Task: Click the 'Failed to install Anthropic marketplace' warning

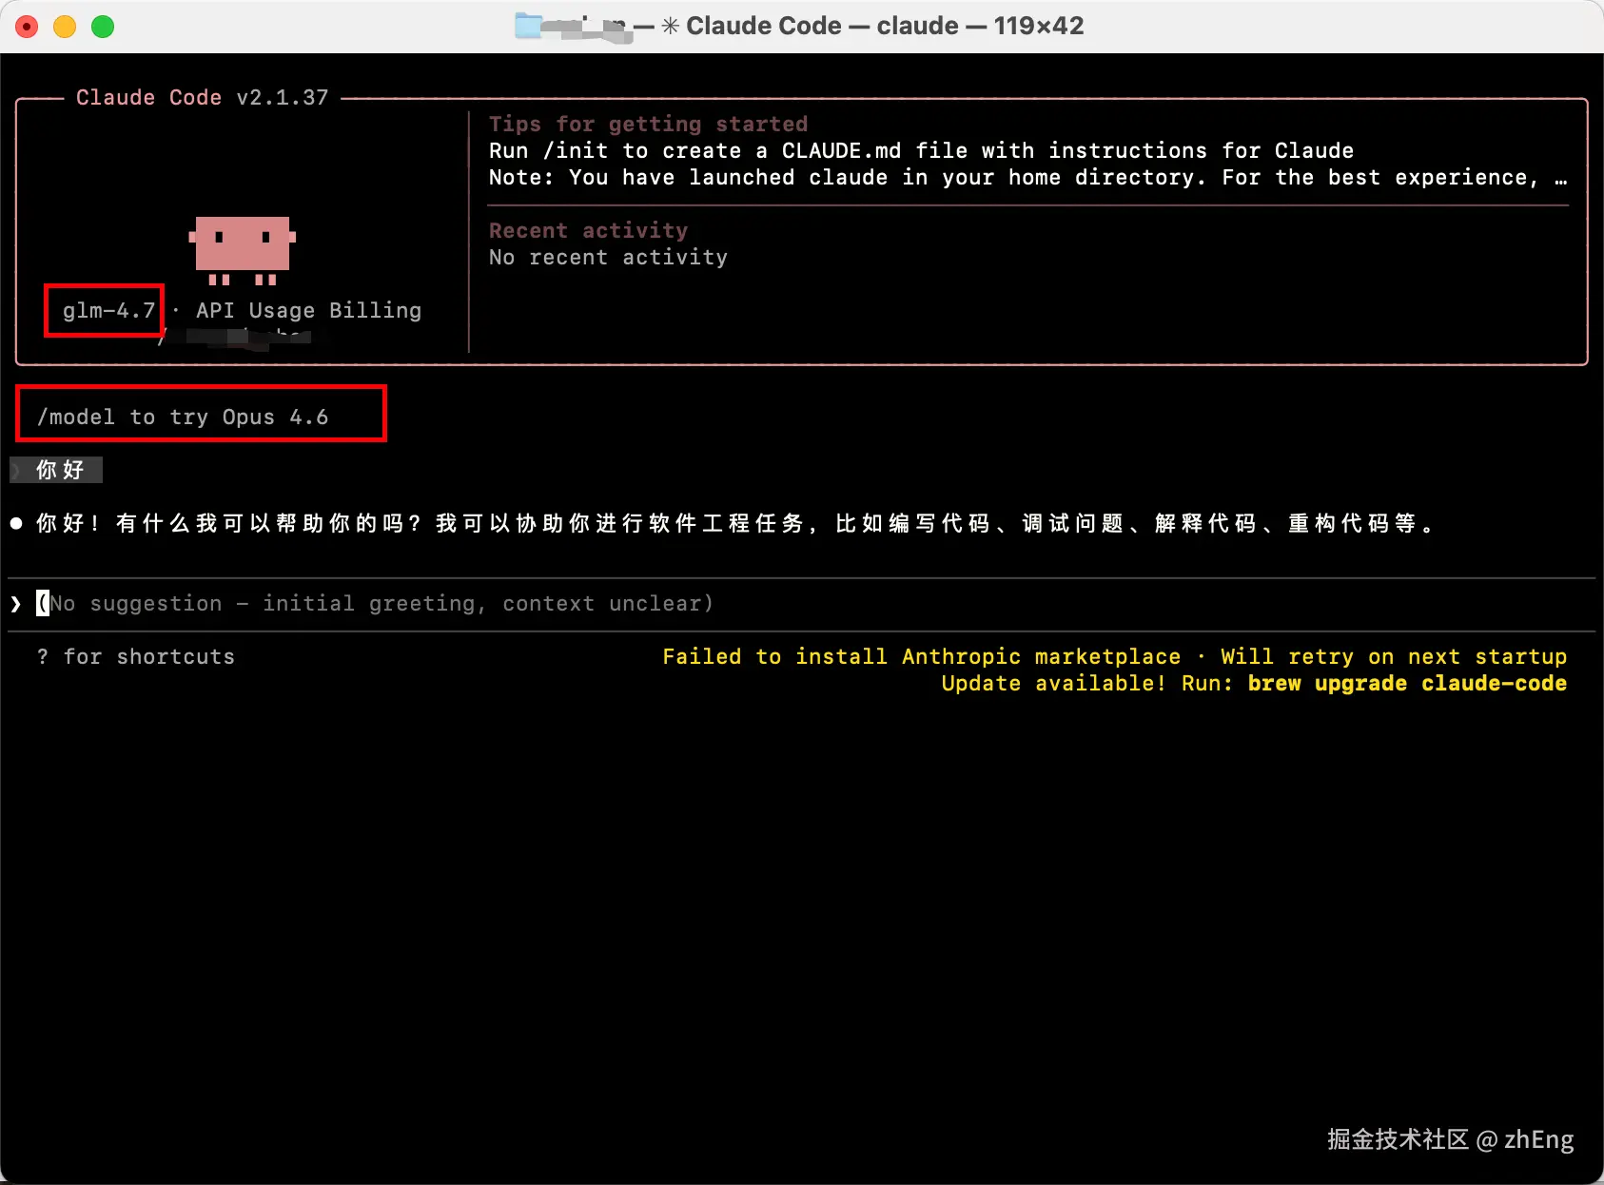Action: coord(921,656)
